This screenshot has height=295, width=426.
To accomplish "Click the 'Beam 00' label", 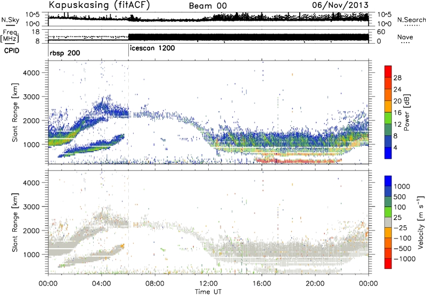I will click(208, 6).
